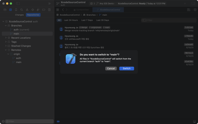Screen dimensions: 198x124
Task: Click main in the breadcrumb path
Action: tap(105, 15)
